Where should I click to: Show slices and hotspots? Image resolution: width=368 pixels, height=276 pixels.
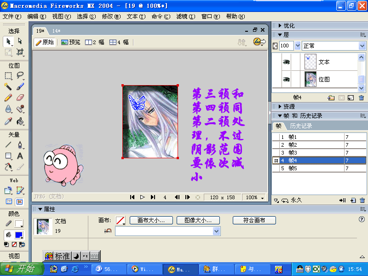[x=20, y=201]
